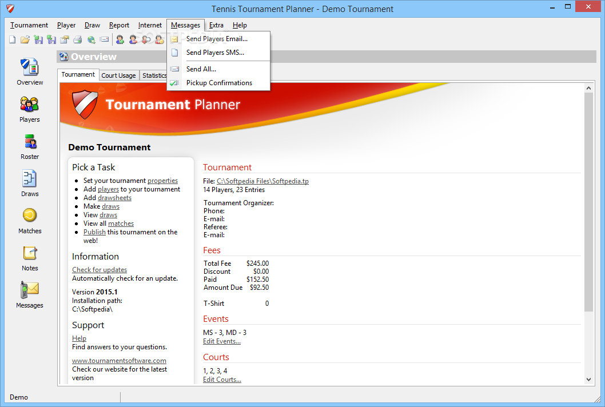The height and width of the screenshot is (407, 605).
Task: Switch to the Statistics tab
Action: tap(154, 75)
